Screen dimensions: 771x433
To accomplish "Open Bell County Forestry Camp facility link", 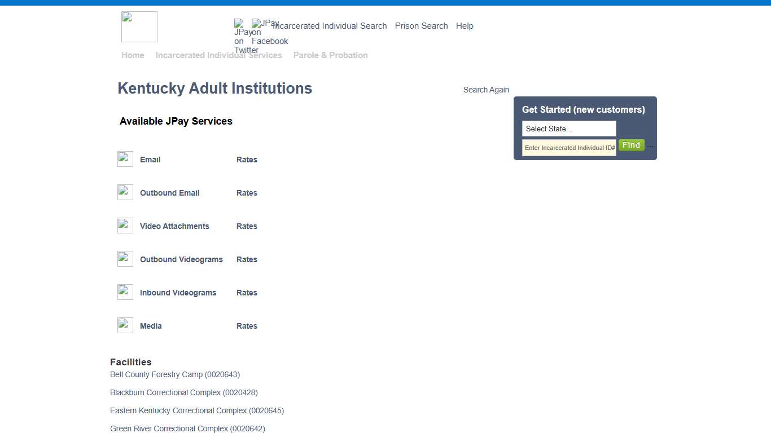I will (x=175, y=374).
